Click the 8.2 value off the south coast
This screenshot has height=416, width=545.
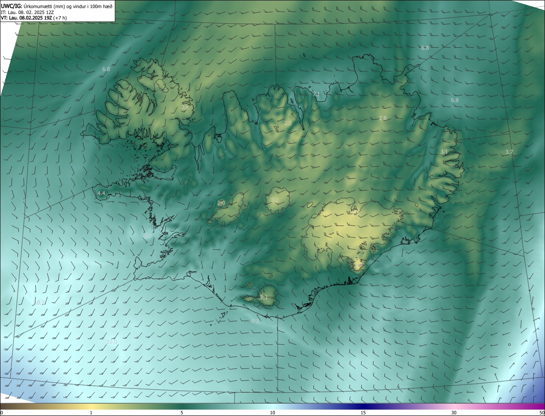click(x=255, y=322)
